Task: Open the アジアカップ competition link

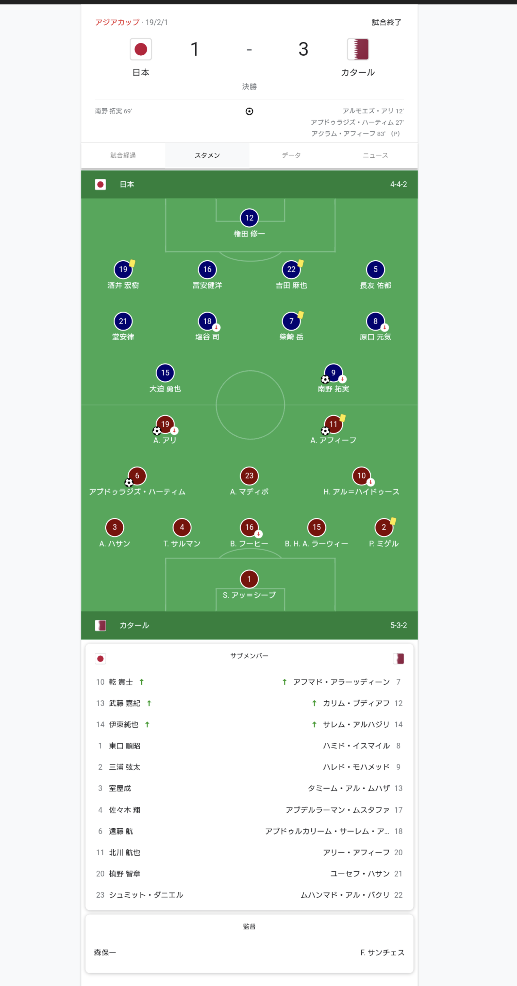Action: tap(117, 22)
